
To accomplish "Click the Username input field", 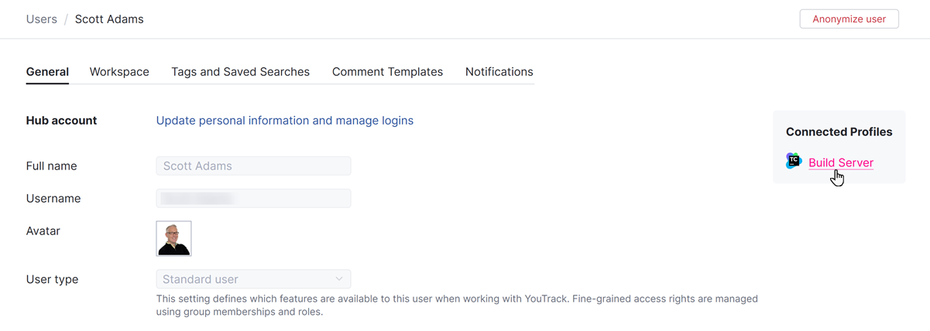I will coord(253,199).
